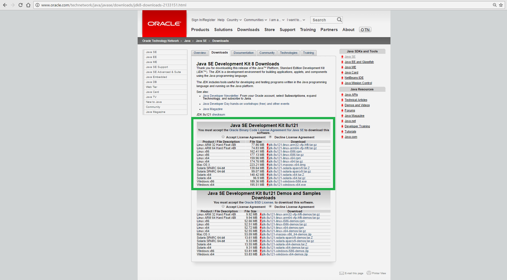
Task: Click the Search input field
Action: point(323,20)
